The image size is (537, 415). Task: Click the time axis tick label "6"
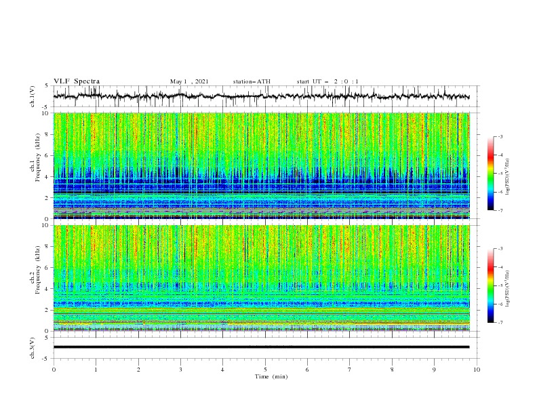coord(307,370)
